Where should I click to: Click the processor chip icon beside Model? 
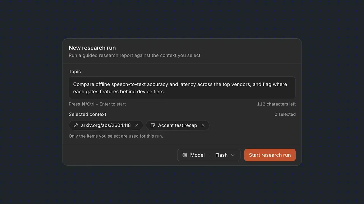point(185,155)
